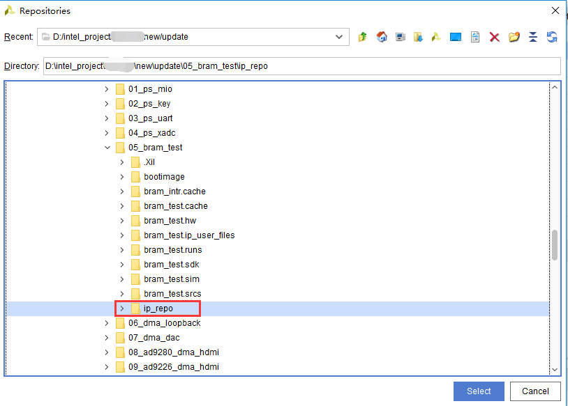Go up one directory level icon
This screenshot has height=406, width=568.
[x=363, y=37]
